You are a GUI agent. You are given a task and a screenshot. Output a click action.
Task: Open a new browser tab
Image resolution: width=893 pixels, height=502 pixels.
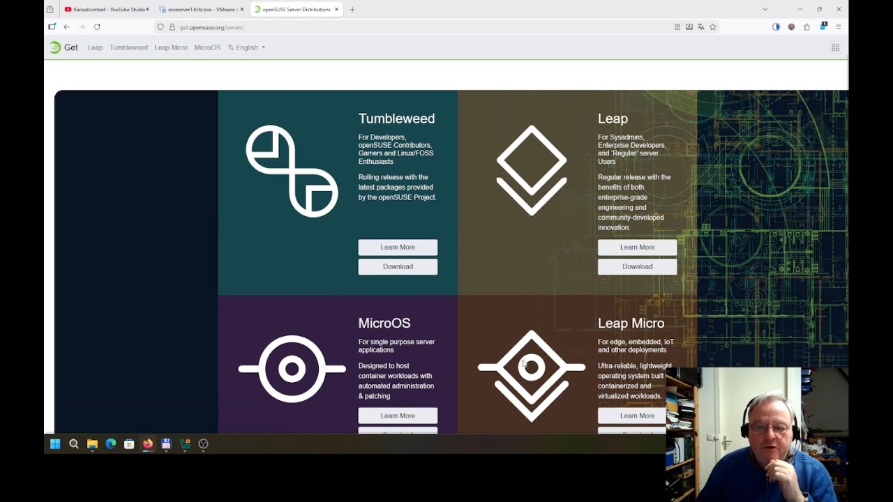(x=352, y=10)
